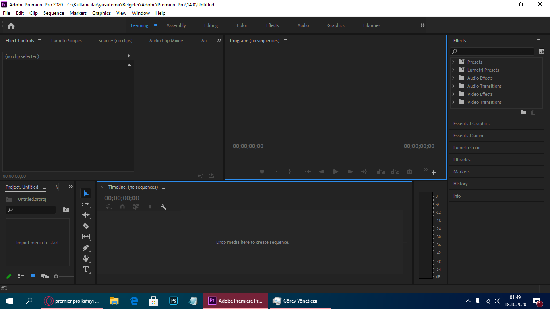This screenshot has width=550, height=309.
Task: Add a marker in the Program monitor
Action: click(262, 172)
